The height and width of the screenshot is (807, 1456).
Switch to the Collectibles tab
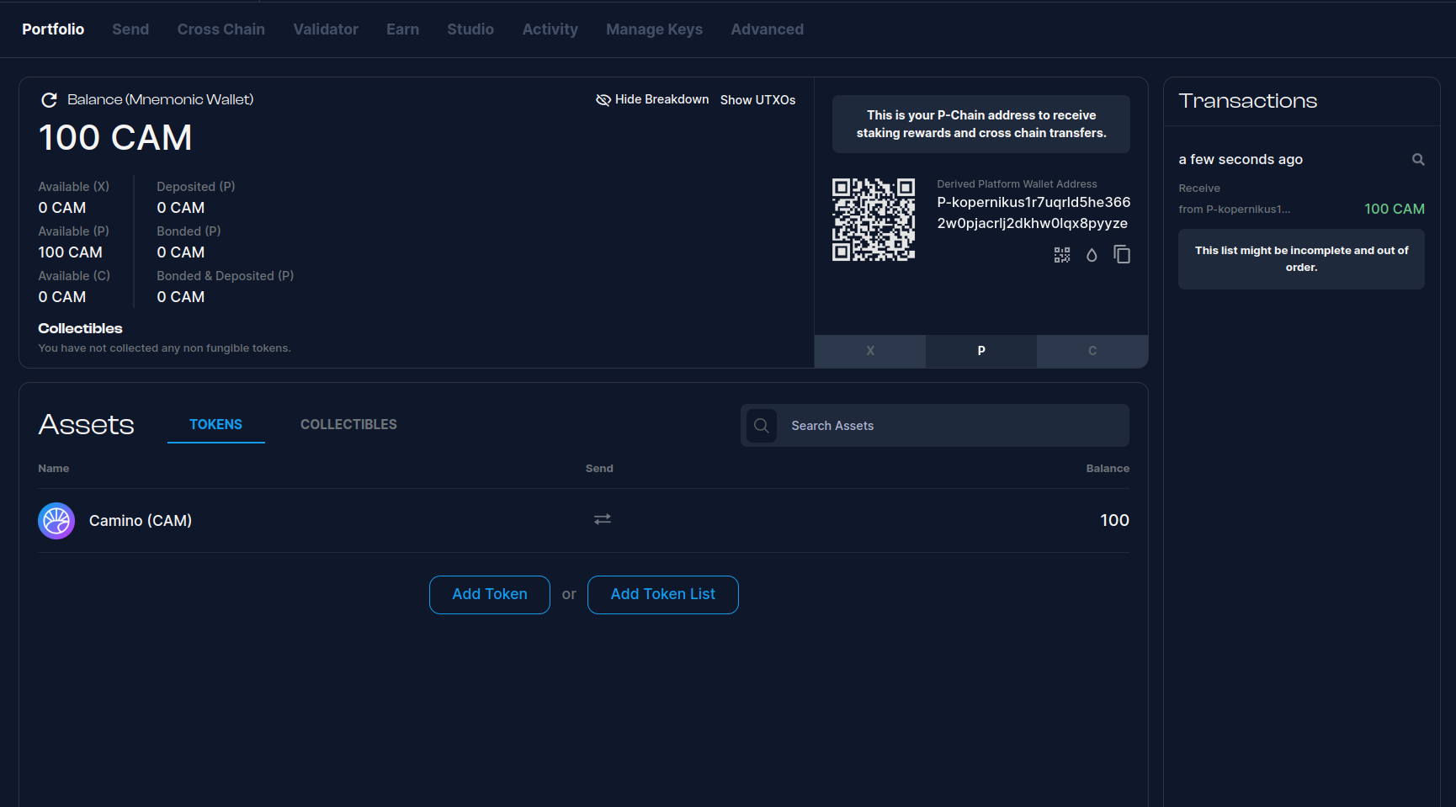pyautogui.click(x=348, y=425)
